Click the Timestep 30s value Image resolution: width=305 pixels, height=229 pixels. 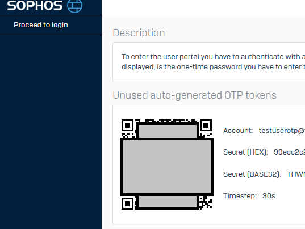point(269,196)
